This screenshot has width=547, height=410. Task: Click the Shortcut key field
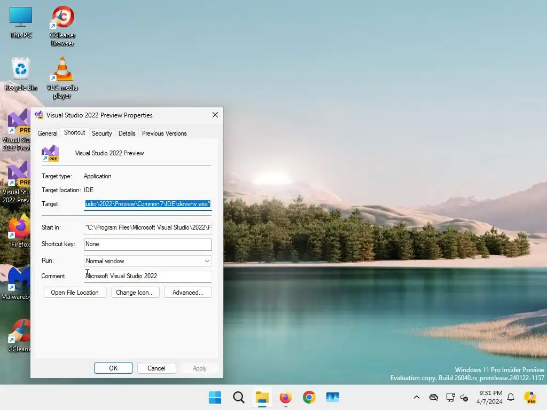pos(148,245)
